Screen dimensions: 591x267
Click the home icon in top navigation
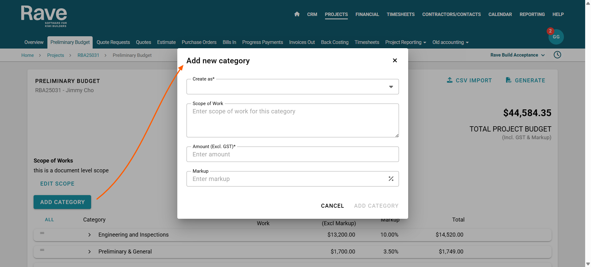[x=297, y=14]
